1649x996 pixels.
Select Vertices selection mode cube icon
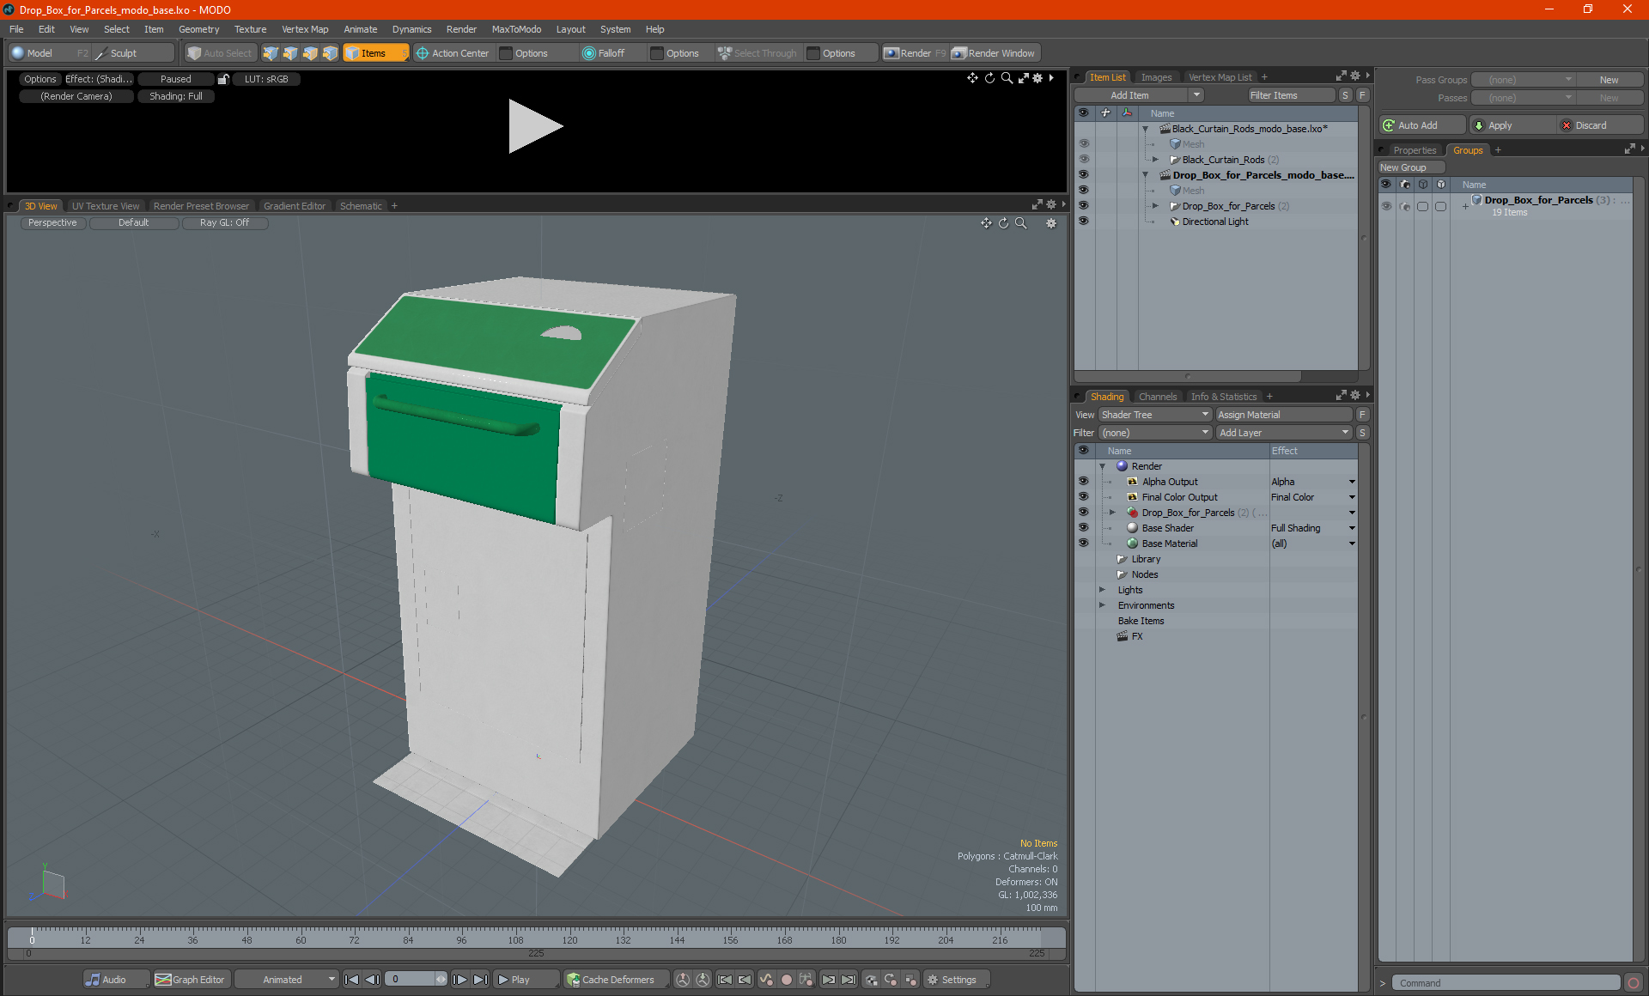271,53
